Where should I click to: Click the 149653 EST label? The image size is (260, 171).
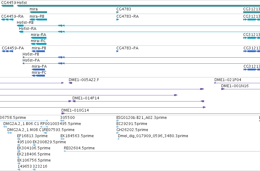coord(25,166)
